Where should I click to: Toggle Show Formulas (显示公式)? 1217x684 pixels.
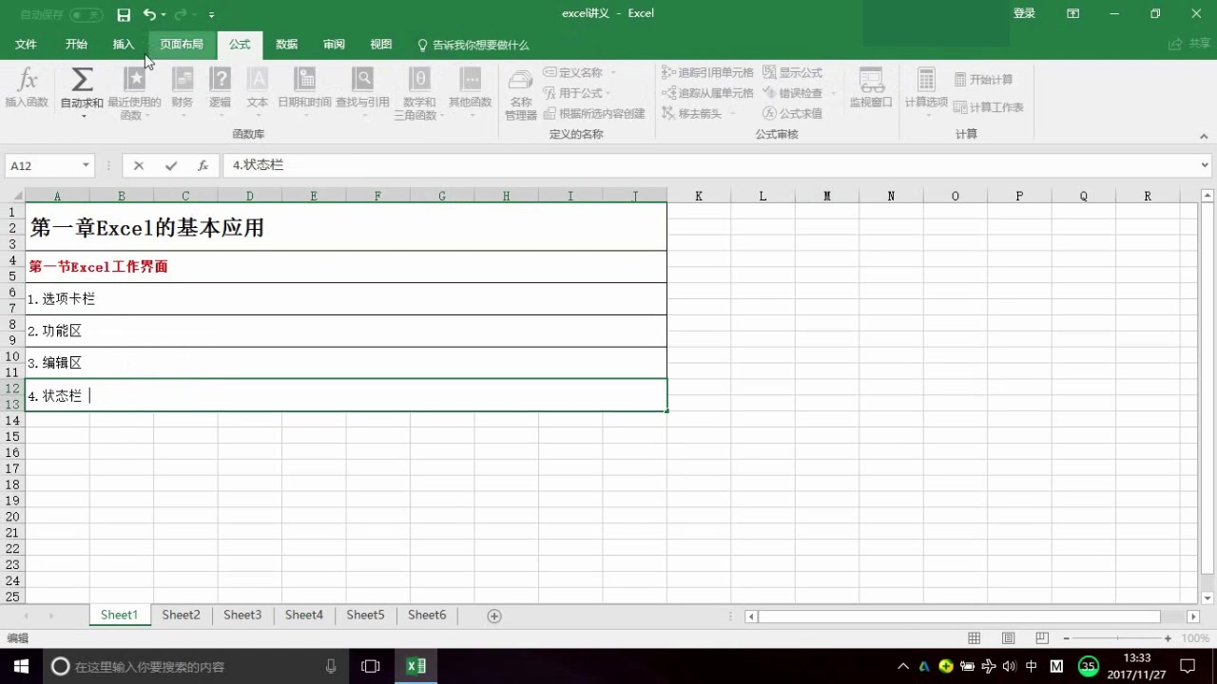[797, 72]
